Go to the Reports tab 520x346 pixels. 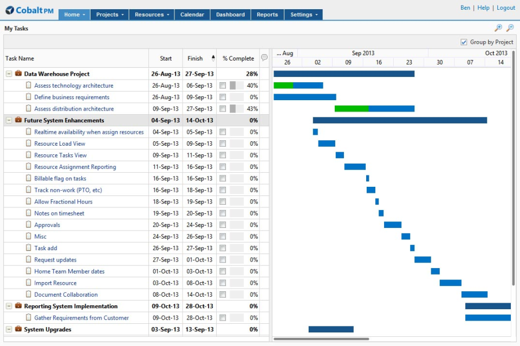(267, 15)
